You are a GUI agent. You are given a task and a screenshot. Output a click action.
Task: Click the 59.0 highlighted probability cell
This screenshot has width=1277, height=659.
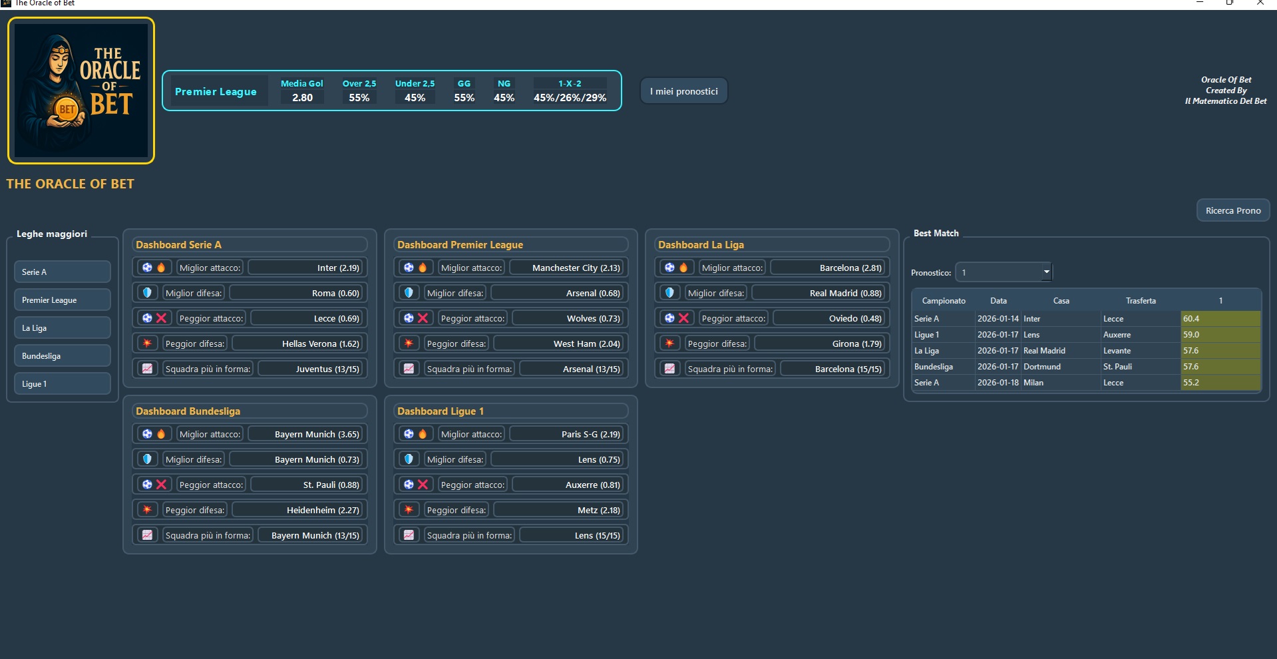[1220, 335]
